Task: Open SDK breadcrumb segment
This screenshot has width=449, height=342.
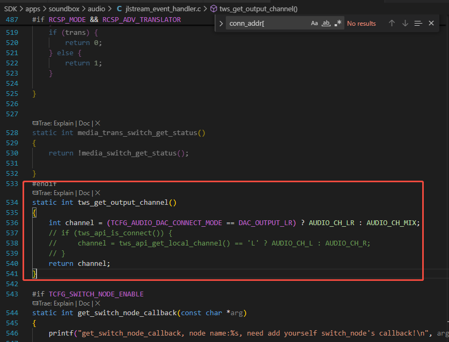Action: click(x=11, y=9)
